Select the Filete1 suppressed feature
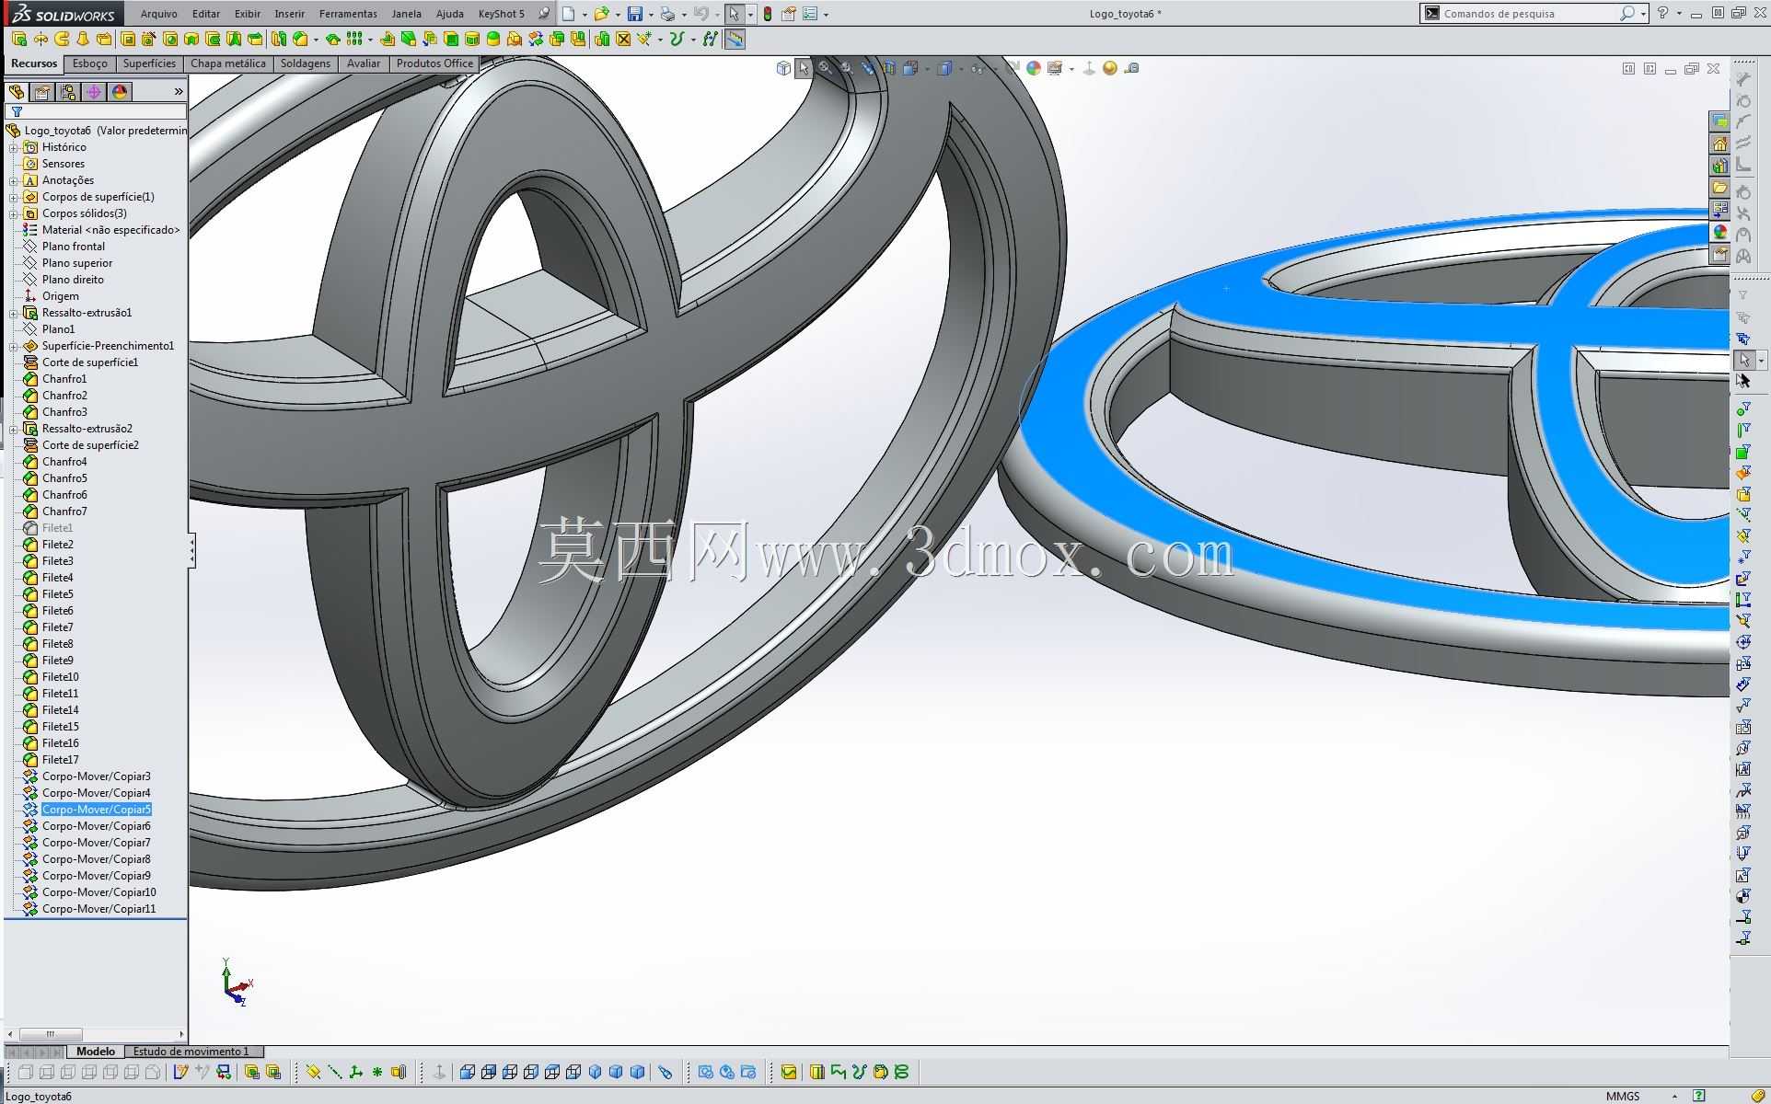The width and height of the screenshot is (1771, 1104). coord(57,528)
